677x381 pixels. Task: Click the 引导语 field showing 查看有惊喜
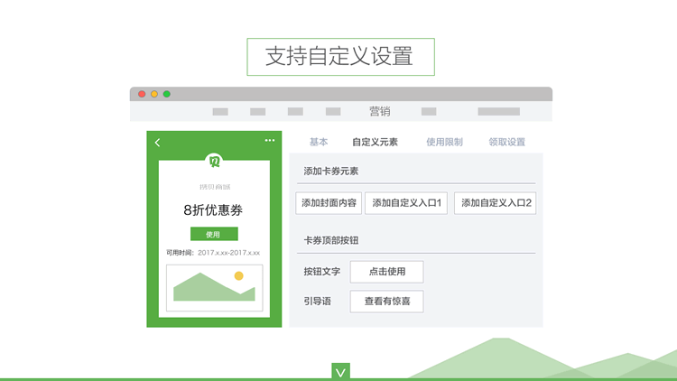pos(387,301)
